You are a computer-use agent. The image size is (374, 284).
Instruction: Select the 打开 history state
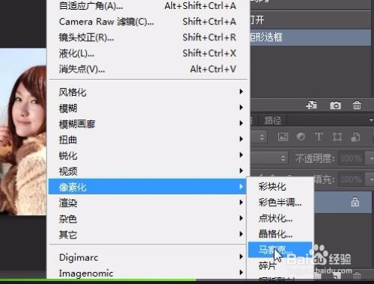310,20
